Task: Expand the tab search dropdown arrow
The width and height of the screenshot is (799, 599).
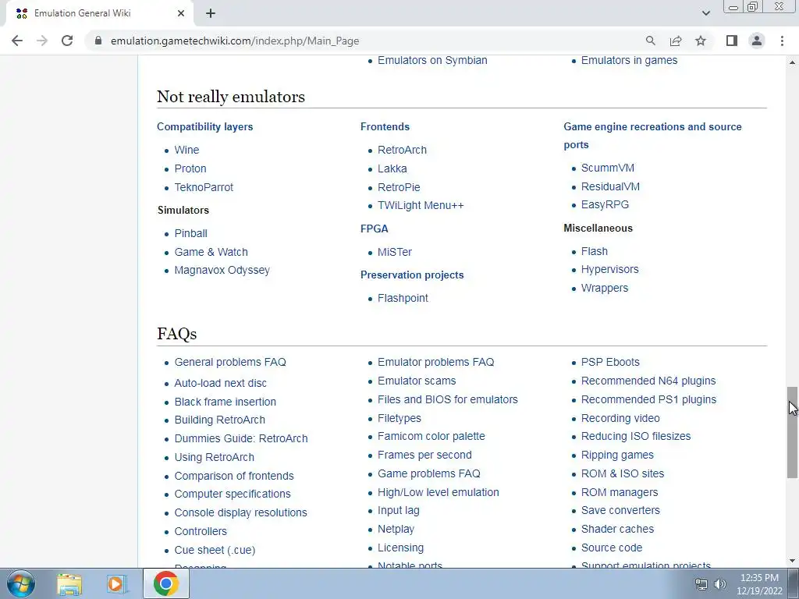Action: pyautogui.click(x=705, y=13)
